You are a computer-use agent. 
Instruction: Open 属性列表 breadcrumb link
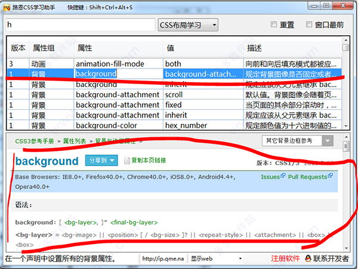(75, 141)
